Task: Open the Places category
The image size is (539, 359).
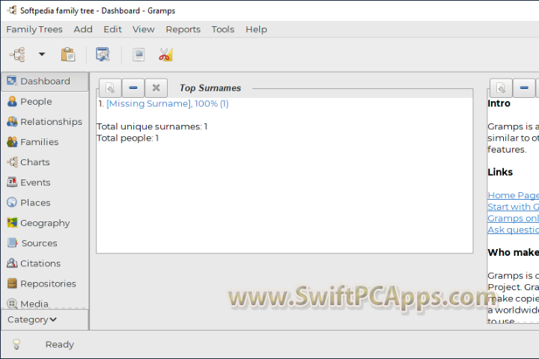Action: (x=45, y=203)
